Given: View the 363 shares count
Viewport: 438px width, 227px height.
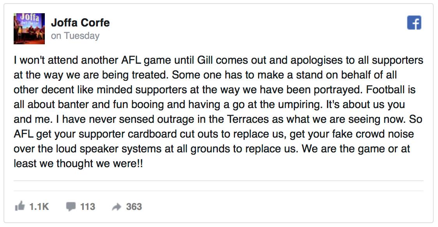Looking at the screenshot, I should 134,207.
